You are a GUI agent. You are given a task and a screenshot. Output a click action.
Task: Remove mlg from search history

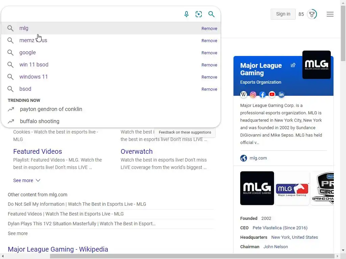tap(209, 28)
